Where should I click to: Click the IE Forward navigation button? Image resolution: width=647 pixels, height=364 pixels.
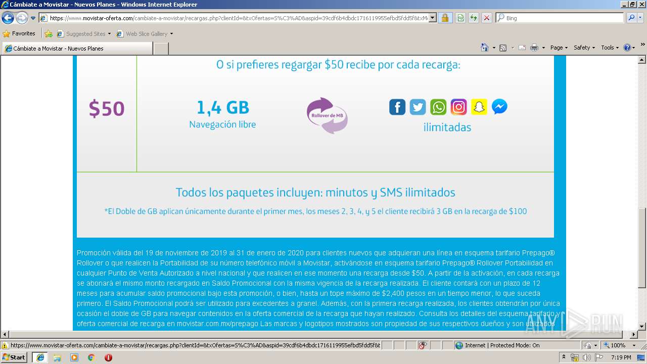click(22, 18)
